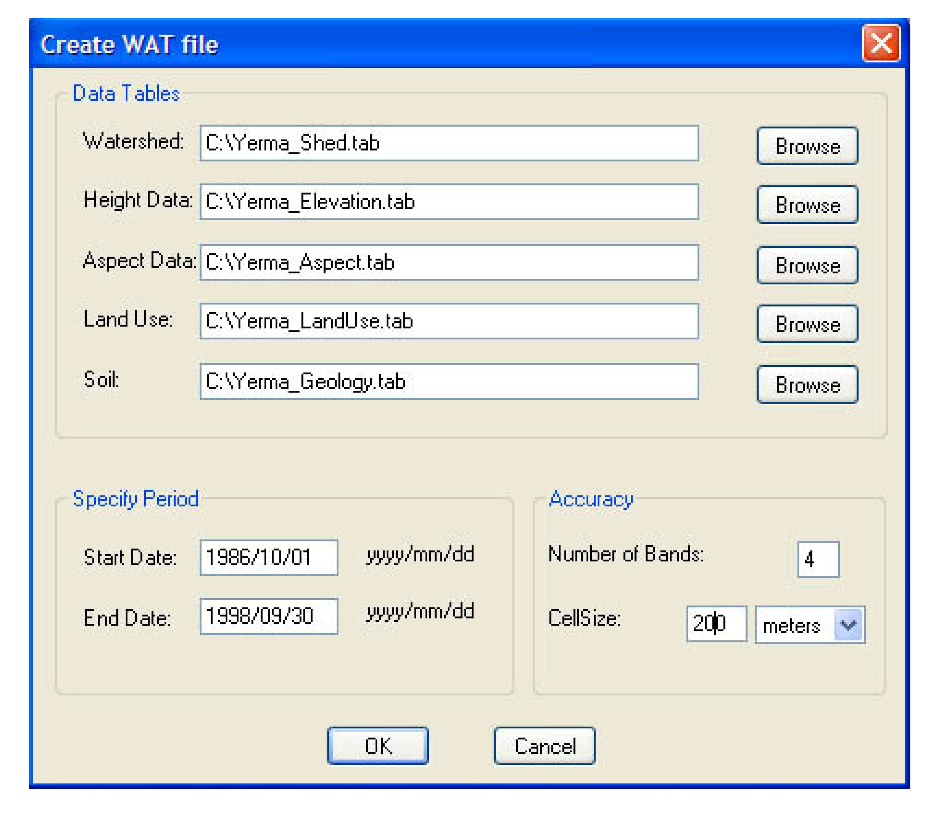Click Browse button for Watershed
Viewport: 950px width, 813px height.
click(x=807, y=146)
